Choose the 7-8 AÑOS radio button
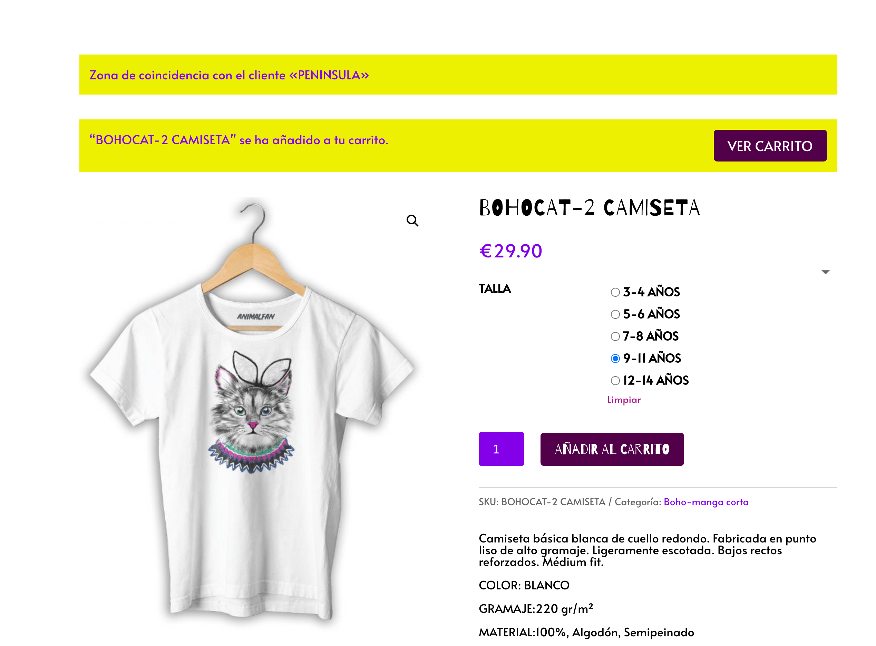876x646 pixels. click(x=615, y=336)
